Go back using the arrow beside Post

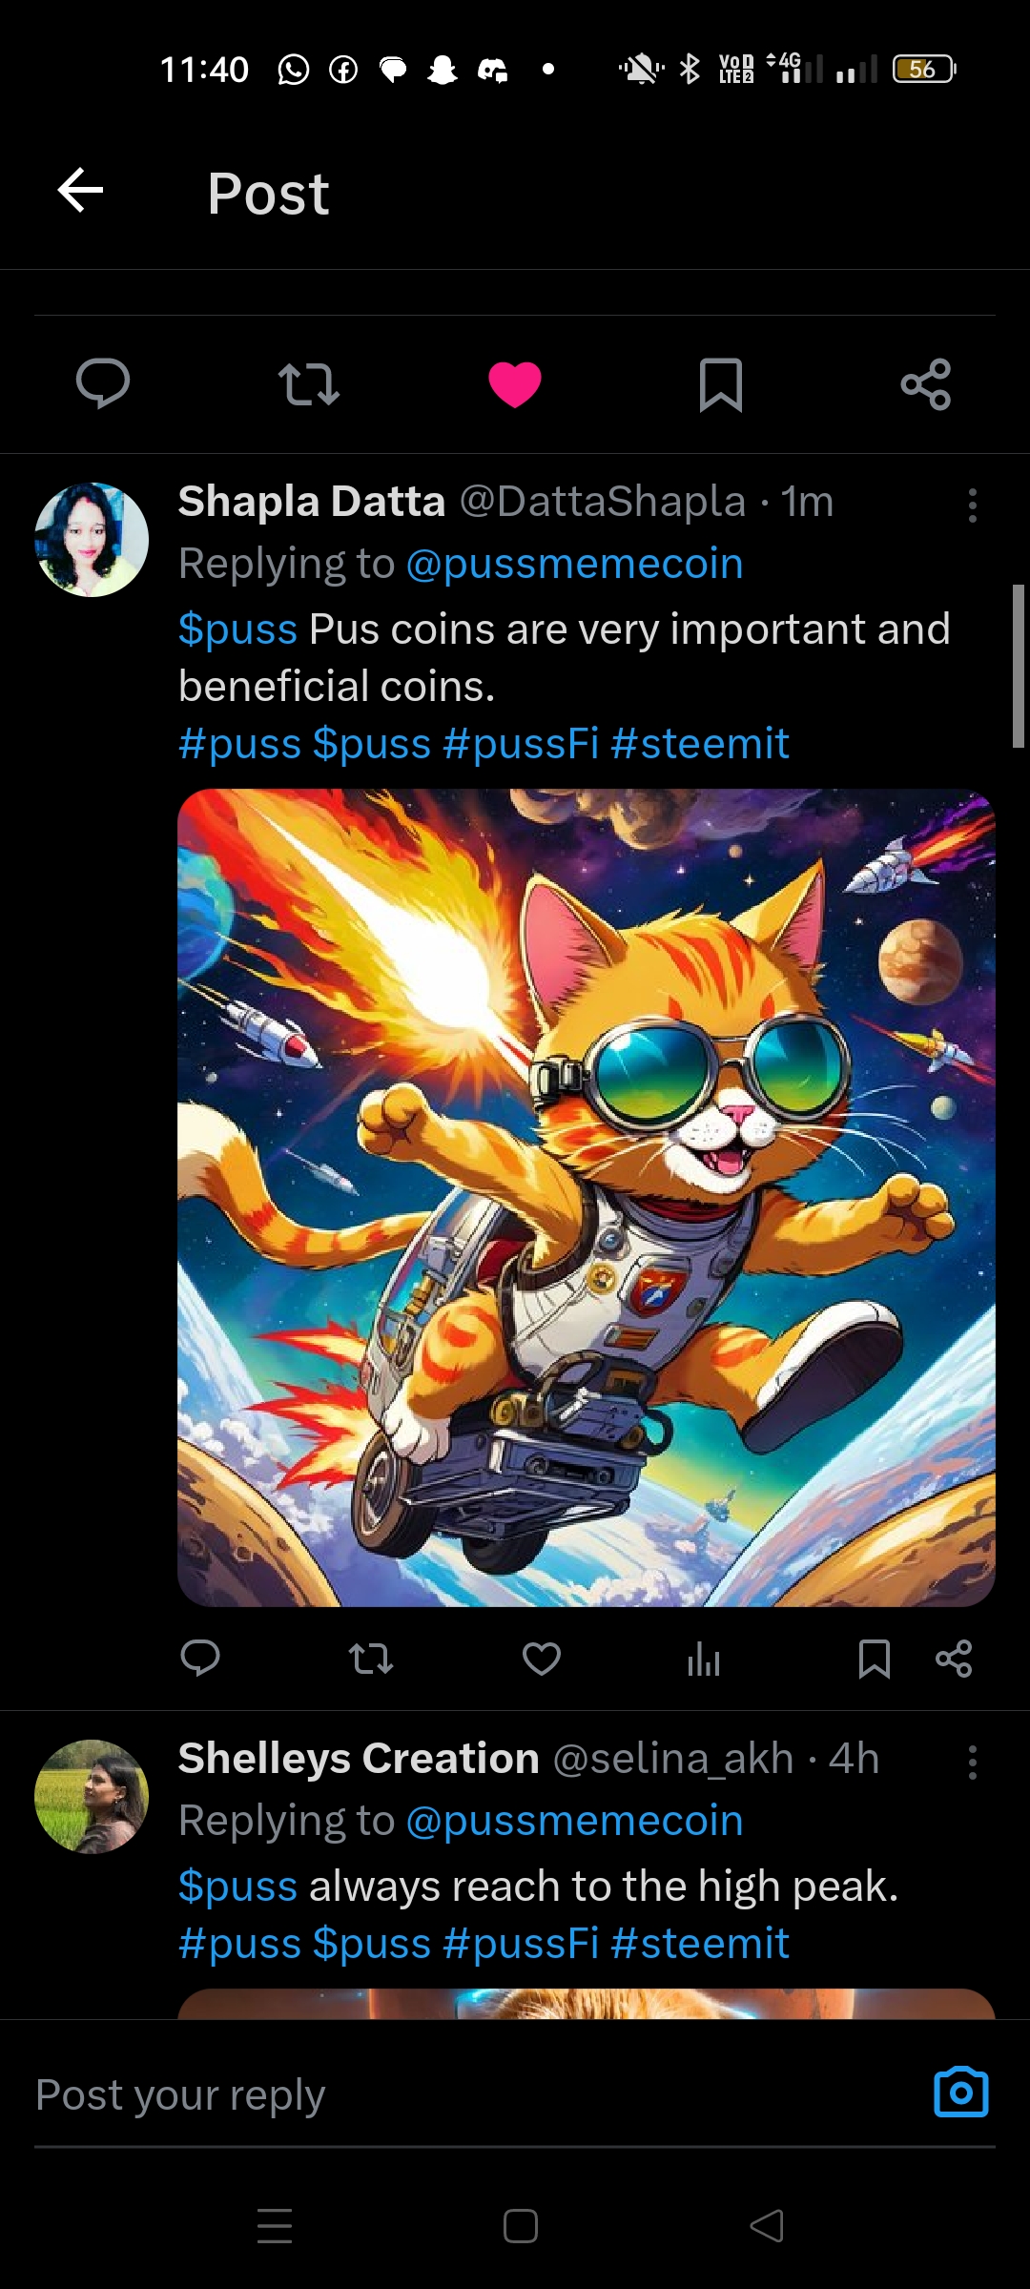[80, 190]
